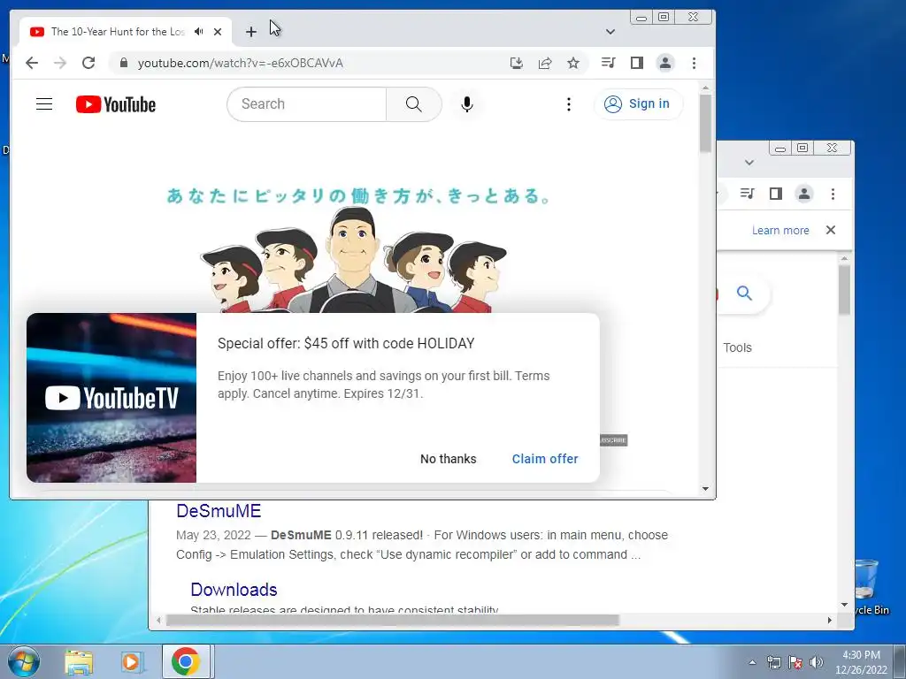The height and width of the screenshot is (679, 906).
Task: Reload the YouTube page
Action: point(88,63)
